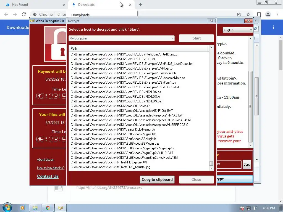Click Copy button beside bitcoin address
This screenshot has width=283, height=212.
coord(247,165)
